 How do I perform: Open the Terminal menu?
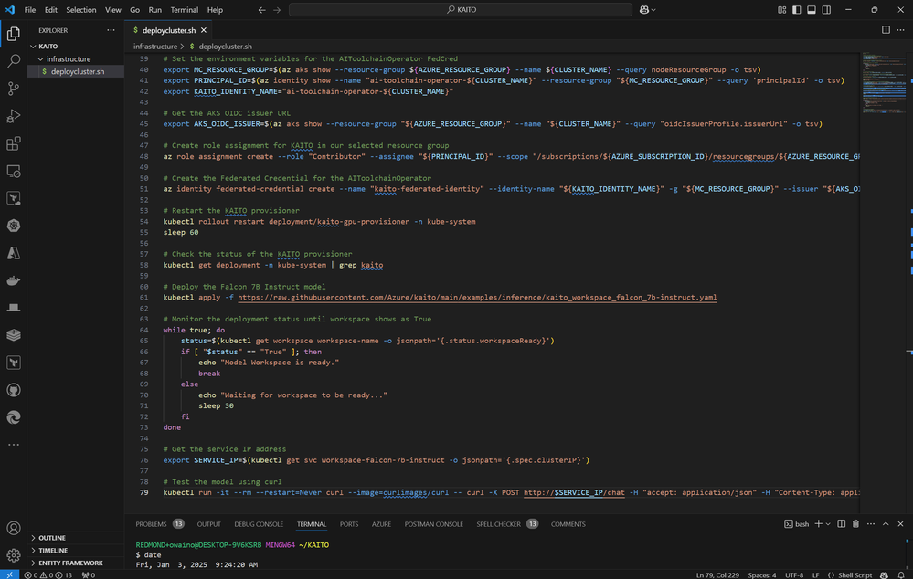pos(185,10)
